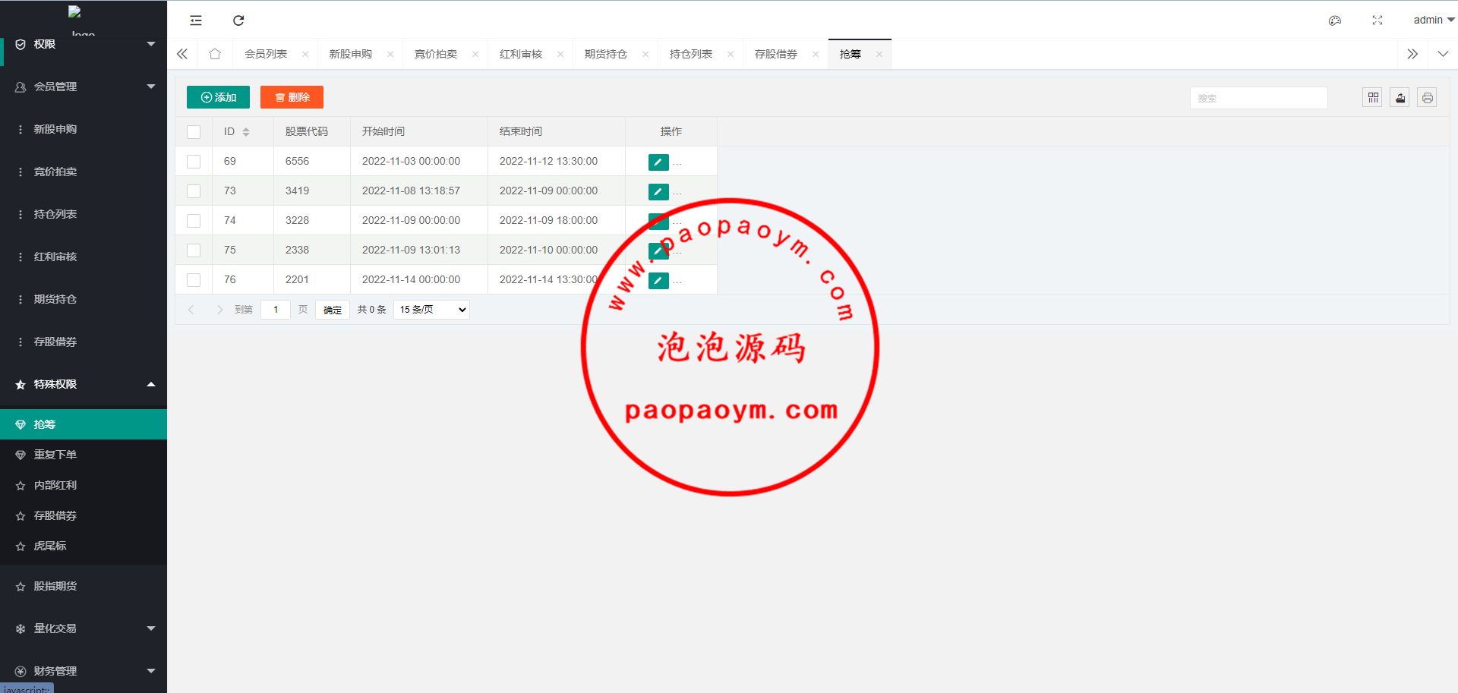Close the 持仓列表 tab
This screenshot has width=1458, height=693.
(731, 54)
